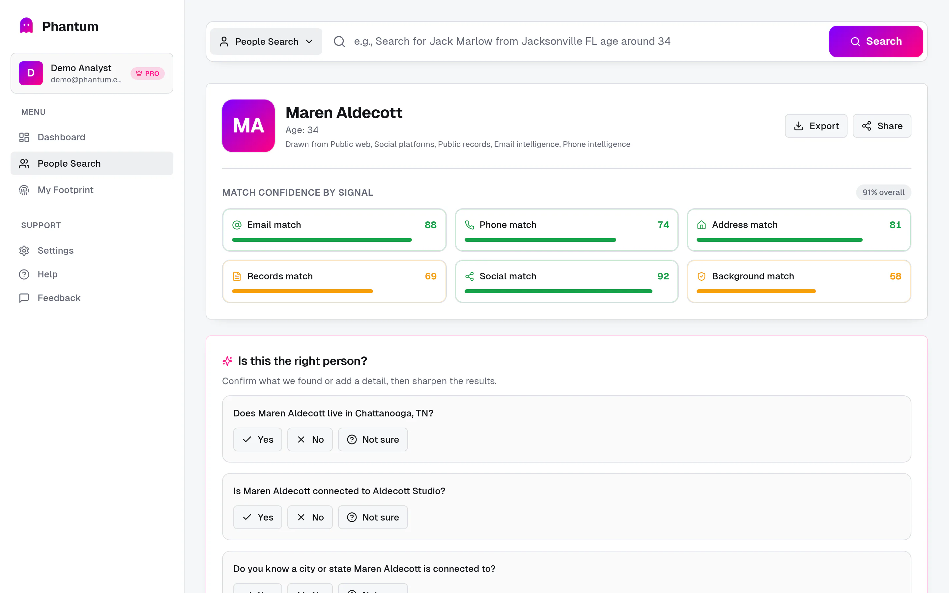Click the Email match score 88

pyautogui.click(x=430, y=225)
